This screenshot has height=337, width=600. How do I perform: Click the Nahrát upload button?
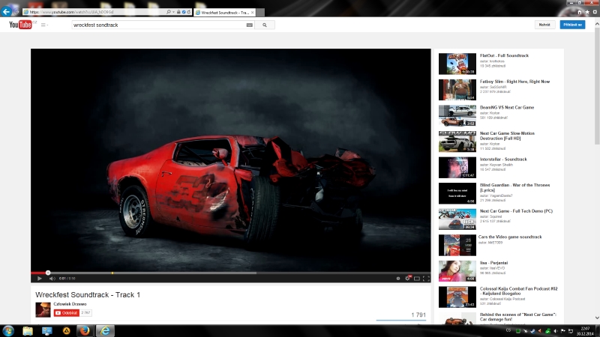tap(544, 25)
